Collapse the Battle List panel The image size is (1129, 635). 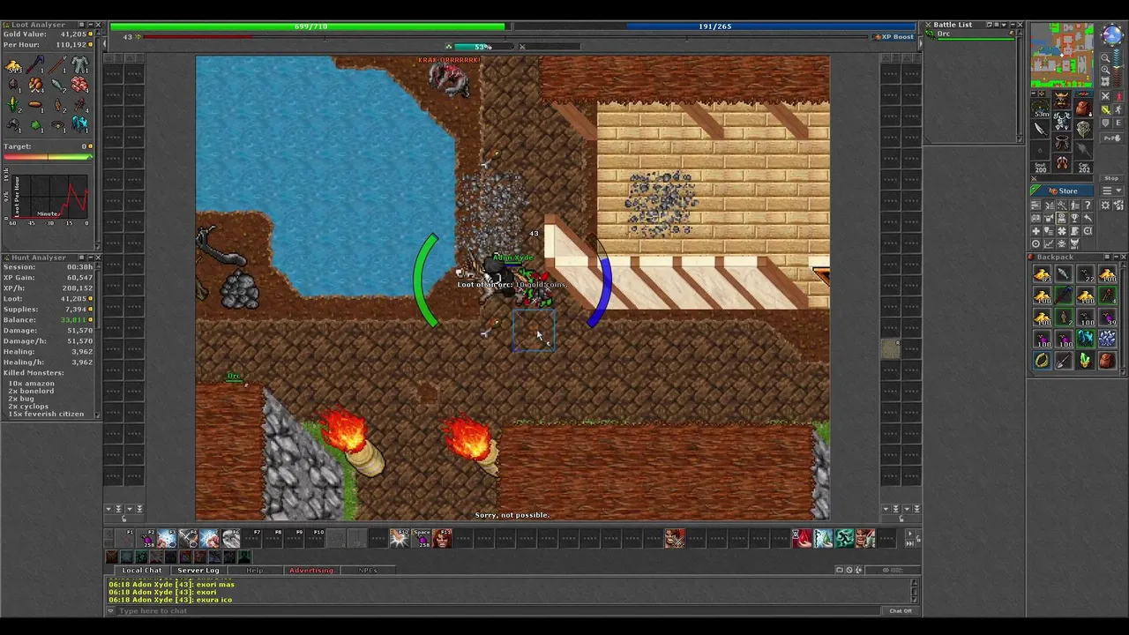[1012, 25]
